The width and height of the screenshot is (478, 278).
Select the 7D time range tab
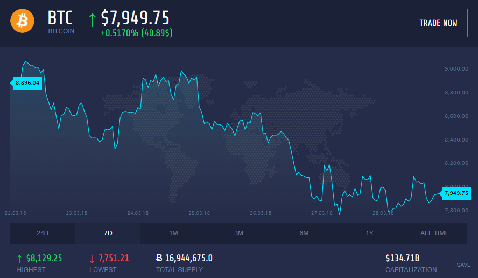coord(108,233)
